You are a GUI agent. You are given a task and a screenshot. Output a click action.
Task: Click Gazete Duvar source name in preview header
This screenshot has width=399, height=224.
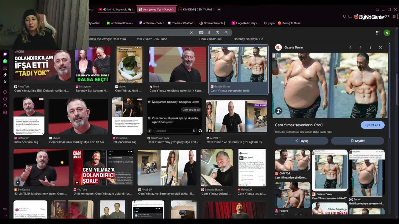click(294, 47)
